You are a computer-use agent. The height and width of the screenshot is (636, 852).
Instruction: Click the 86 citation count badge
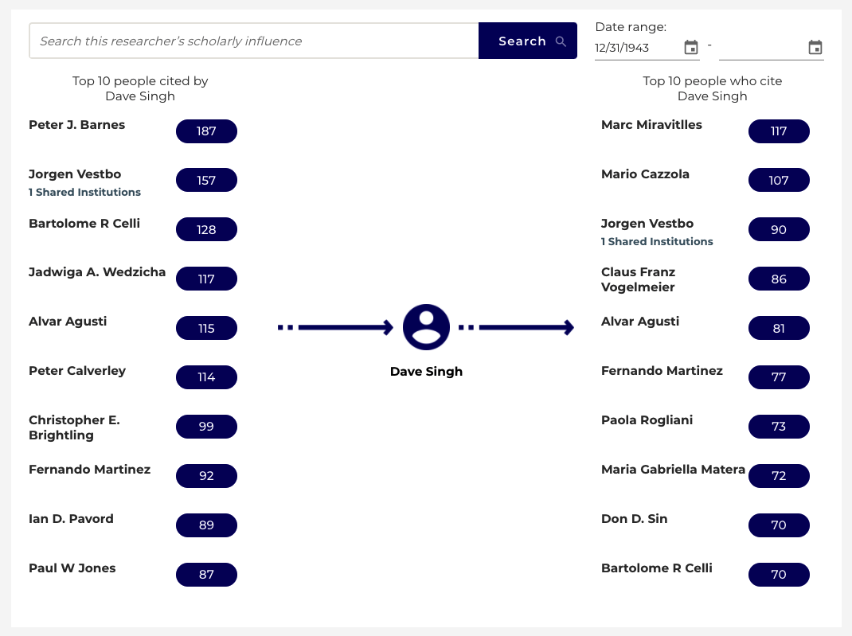coord(779,279)
